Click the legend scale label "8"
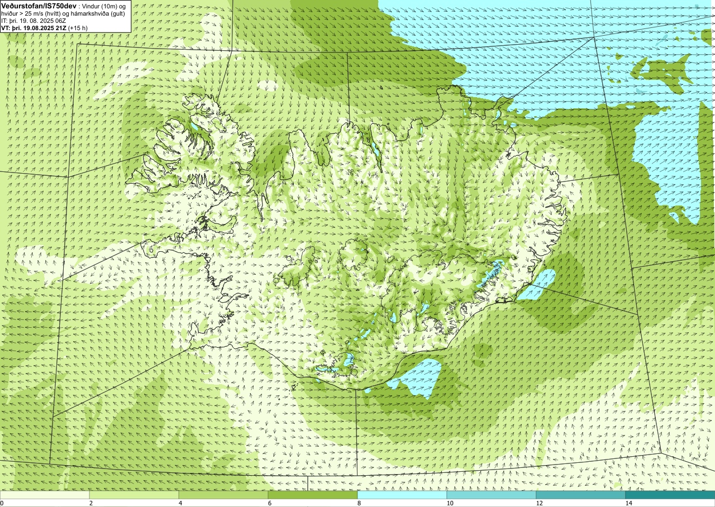This screenshot has width=715, height=507. (359, 503)
